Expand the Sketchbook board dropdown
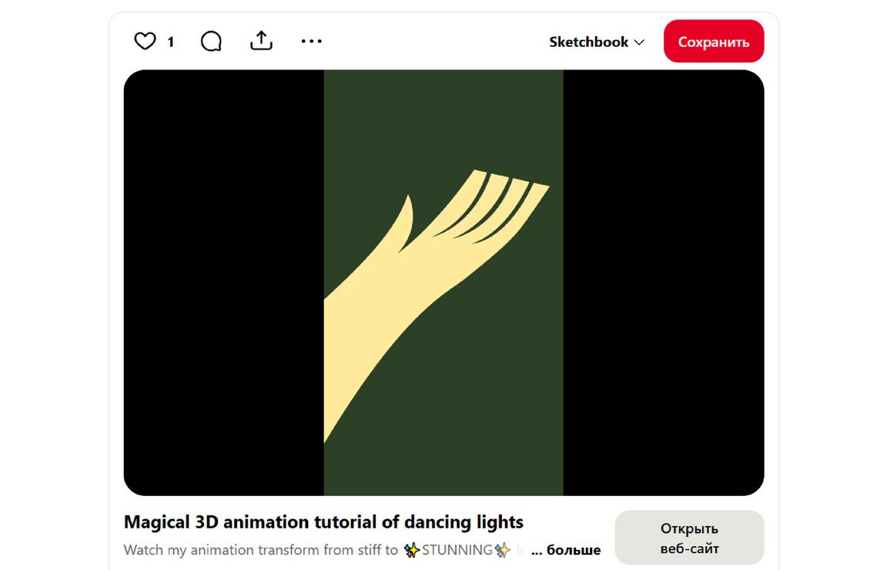This screenshot has height=570, width=887. tap(596, 42)
